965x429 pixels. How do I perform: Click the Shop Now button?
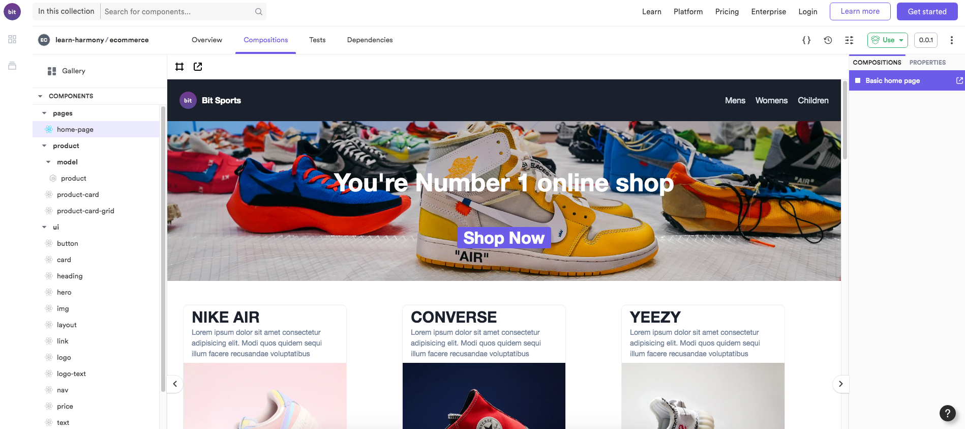click(504, 238)
